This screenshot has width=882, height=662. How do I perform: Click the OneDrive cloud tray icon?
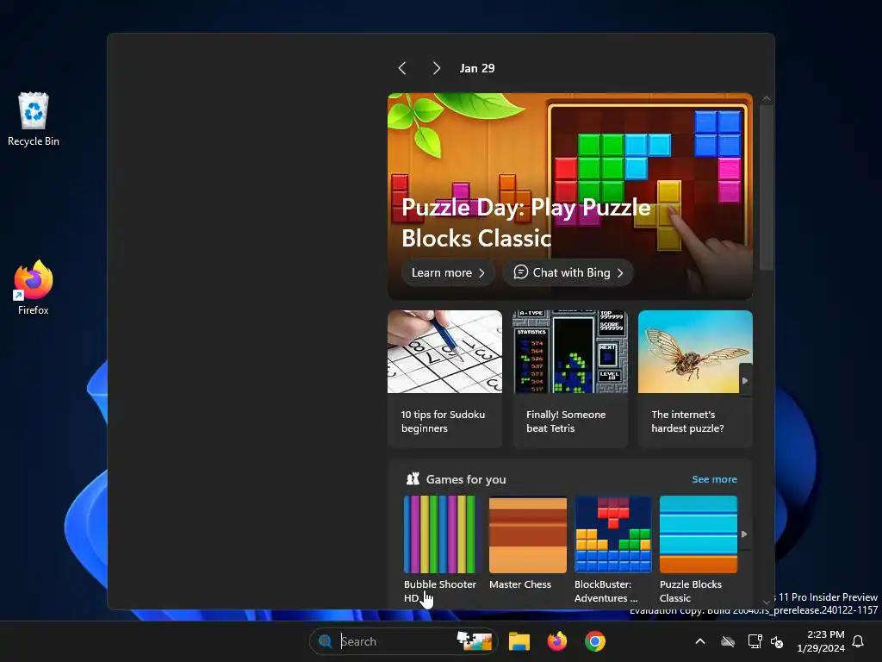pyautogui.click(x=728, y=641)
